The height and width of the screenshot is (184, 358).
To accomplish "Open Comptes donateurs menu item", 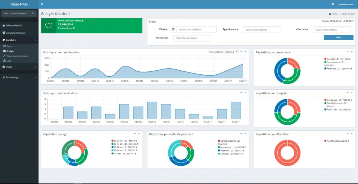I will pos(19,33).
